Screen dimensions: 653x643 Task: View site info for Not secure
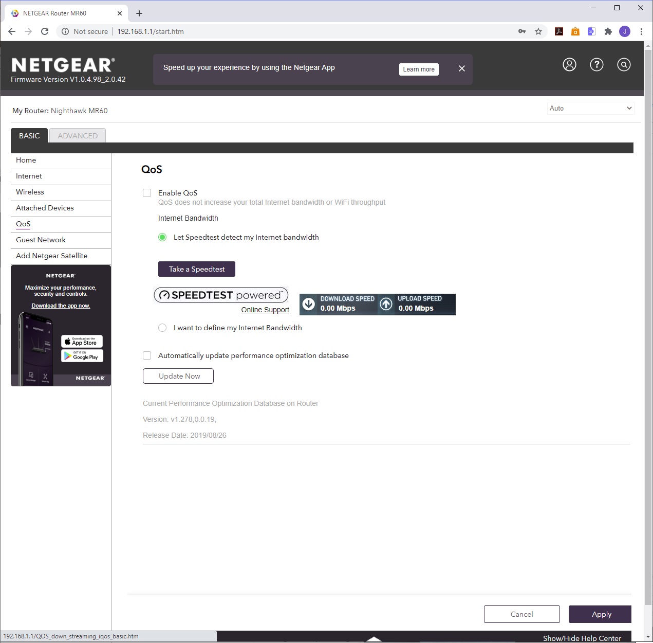point(85,31)
